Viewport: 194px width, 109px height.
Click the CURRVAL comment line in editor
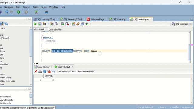pos(50,41)
